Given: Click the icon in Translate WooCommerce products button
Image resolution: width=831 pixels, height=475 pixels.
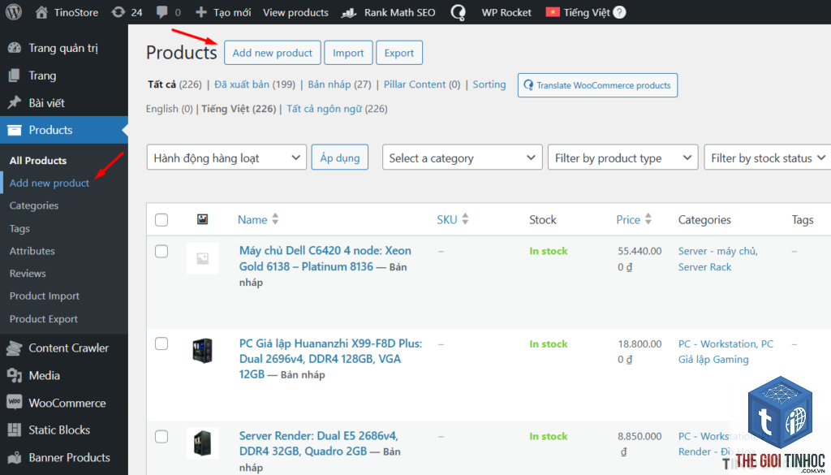Looking at the screenshot, I should [527, 85].
